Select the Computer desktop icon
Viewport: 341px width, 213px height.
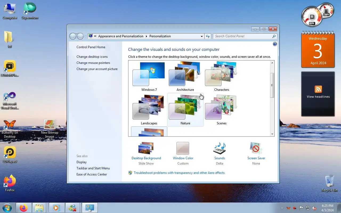pyautogui.click(x=10, y=11)
